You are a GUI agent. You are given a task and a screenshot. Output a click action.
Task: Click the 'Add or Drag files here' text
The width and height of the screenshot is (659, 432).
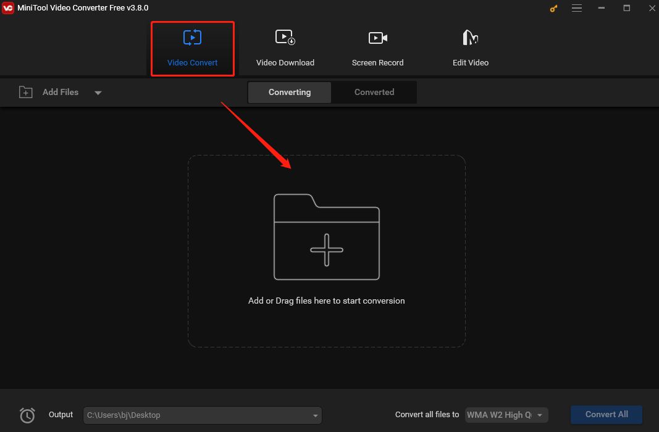click(x=326, y=301)
